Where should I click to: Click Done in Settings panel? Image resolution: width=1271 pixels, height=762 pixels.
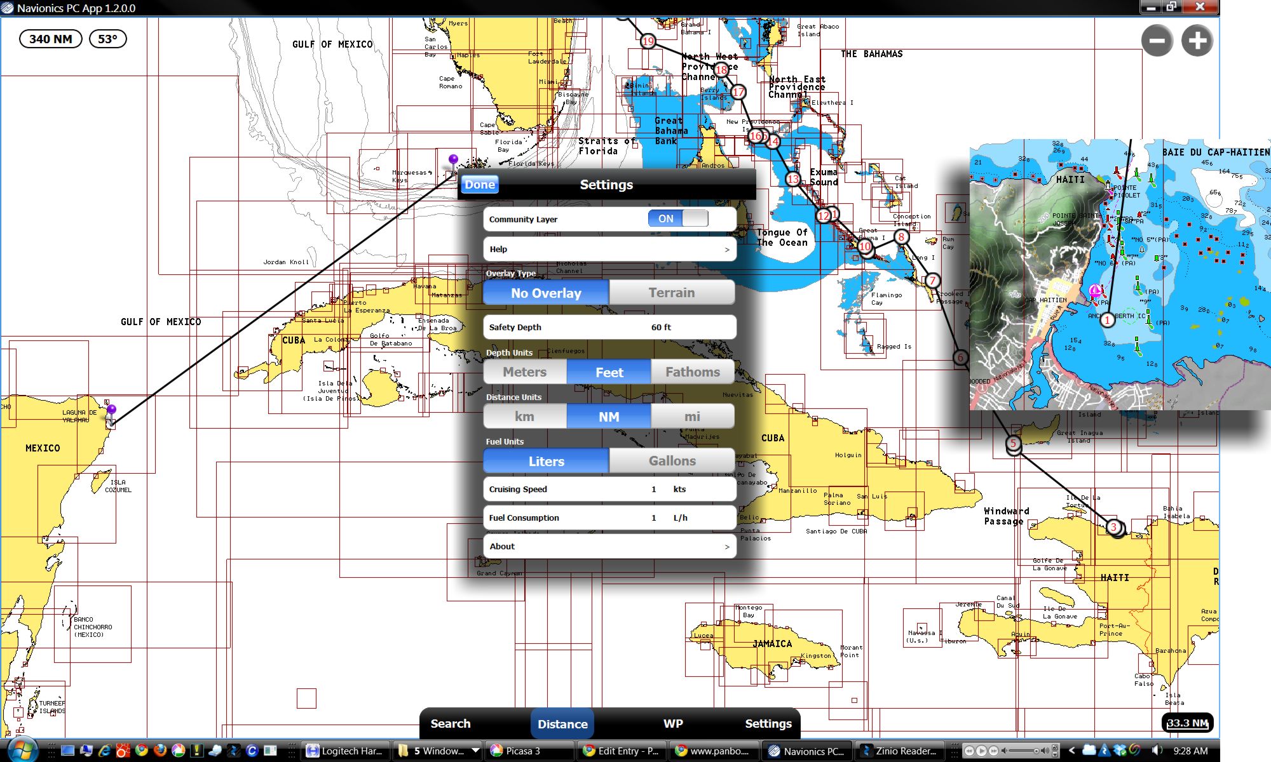[x=479, y=185]
